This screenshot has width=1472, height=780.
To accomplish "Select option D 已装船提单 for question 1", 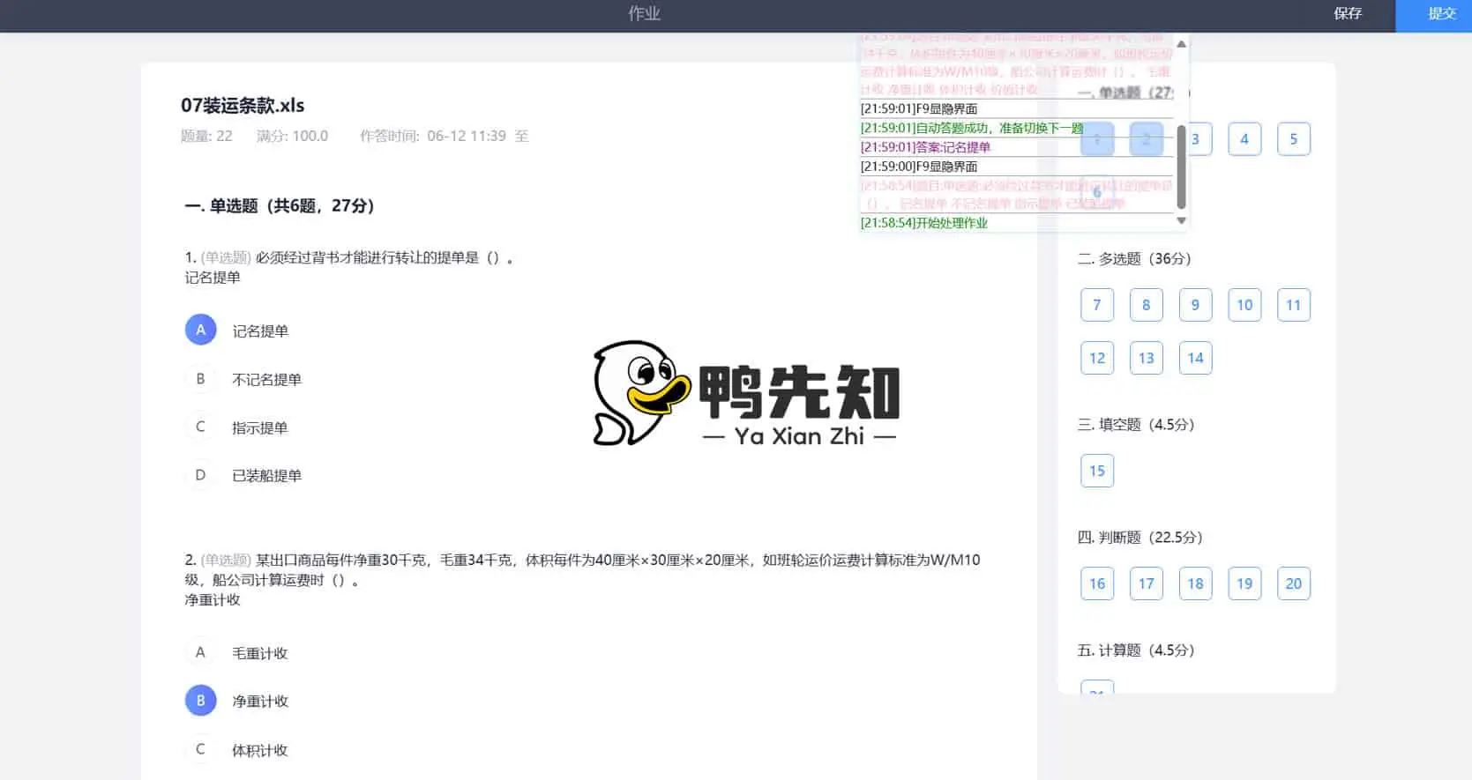I will click(x=200, y=475).
